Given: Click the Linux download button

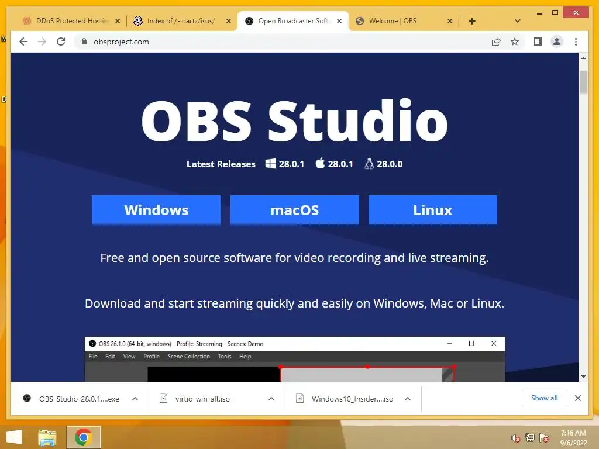Looking at the screenshot, I should (x=433, y=210).
